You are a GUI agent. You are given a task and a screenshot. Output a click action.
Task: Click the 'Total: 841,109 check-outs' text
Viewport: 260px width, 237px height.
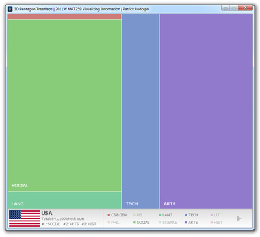click(x=63, y=219)
